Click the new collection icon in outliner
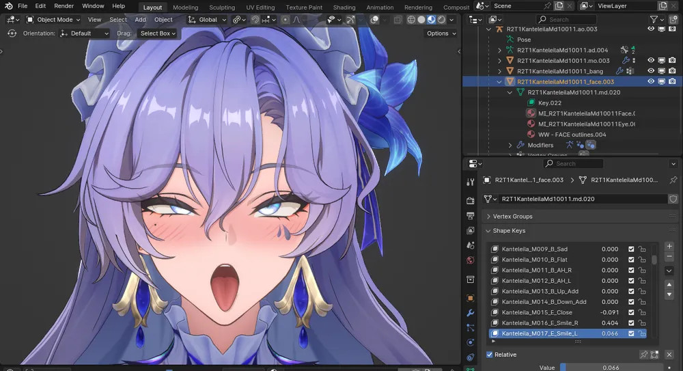The image size is (683, 371). (673, 20)
